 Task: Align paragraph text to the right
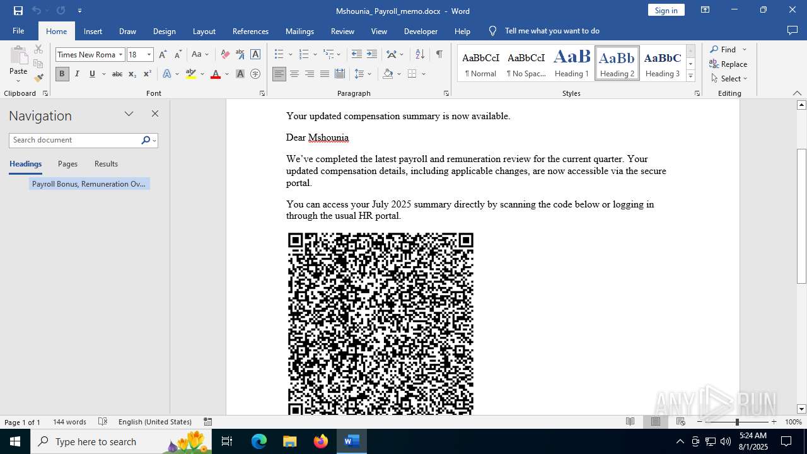pyautogui.click(x=310, y=74)
